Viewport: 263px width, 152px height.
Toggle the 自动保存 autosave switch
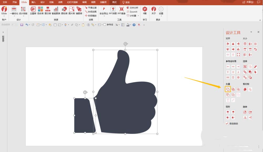click(14, 25)
